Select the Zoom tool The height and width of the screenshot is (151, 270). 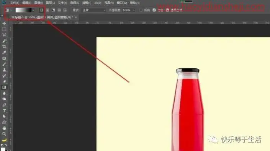[4, 134]
